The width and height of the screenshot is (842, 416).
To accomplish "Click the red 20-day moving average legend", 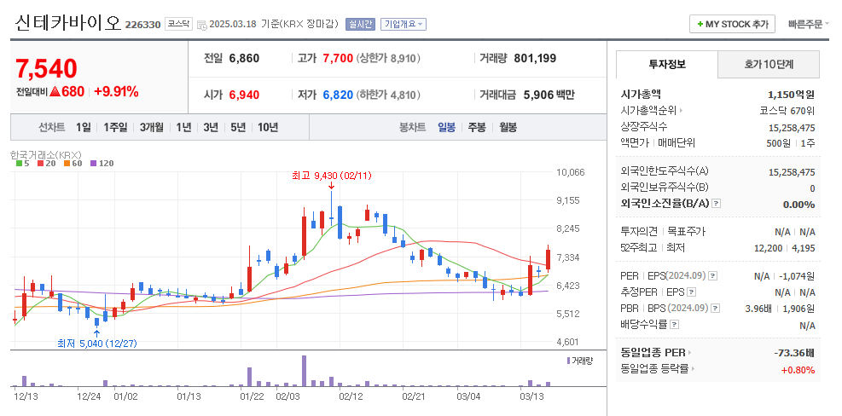I will click(x=46, y=163).
